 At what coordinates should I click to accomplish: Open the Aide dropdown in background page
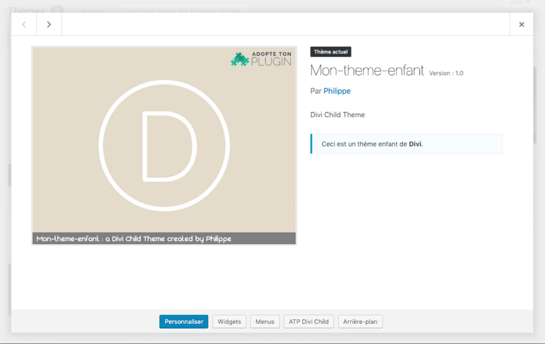(519, 3)
